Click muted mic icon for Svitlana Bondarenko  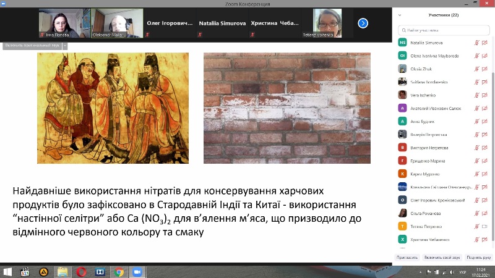tap(476, 82)
